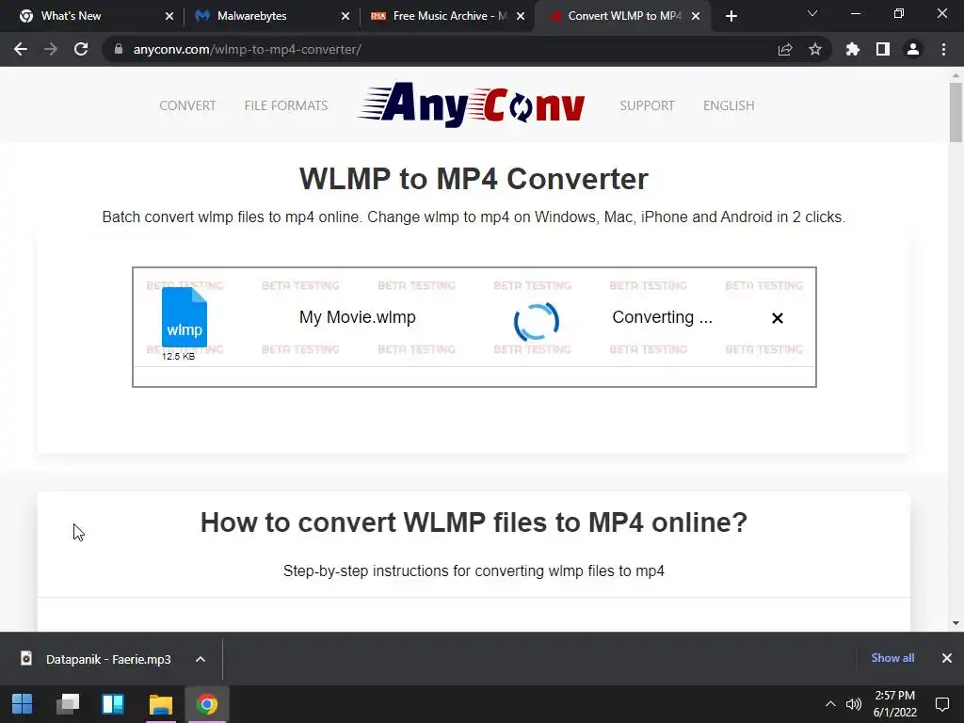Viewport: 964px width, 723px height.
Task: Click the Chrome taskbar icon
Action: point(207,704)
